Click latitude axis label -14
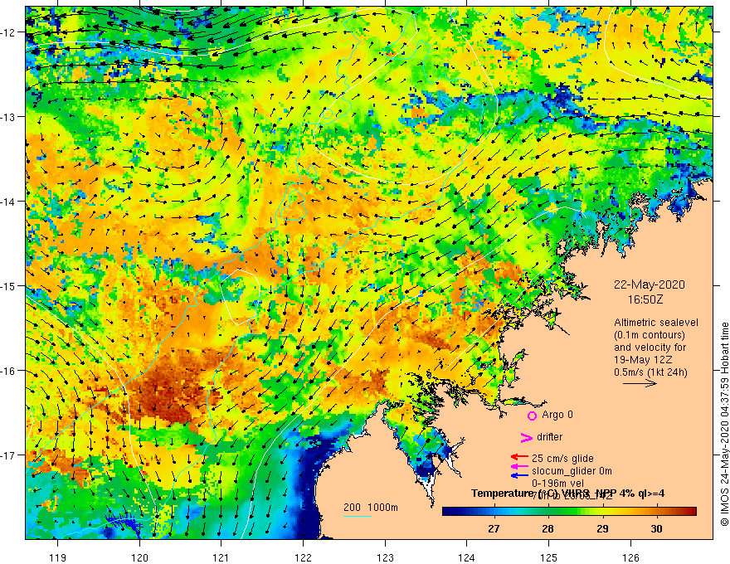The width and height of the screenshot is (730, 564). (9, 201)
